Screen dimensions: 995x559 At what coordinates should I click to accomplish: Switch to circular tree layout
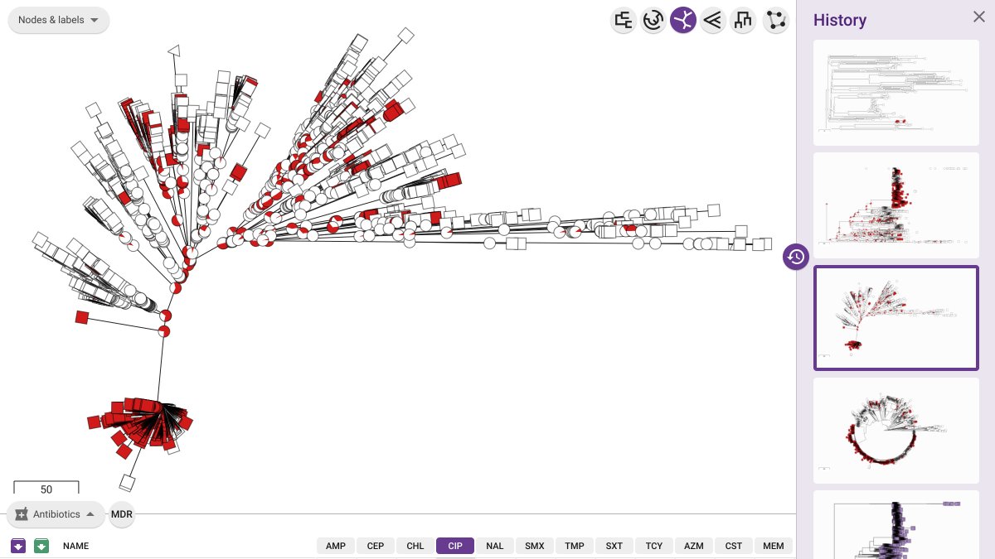pyautogui.click(x=653, y=20)
